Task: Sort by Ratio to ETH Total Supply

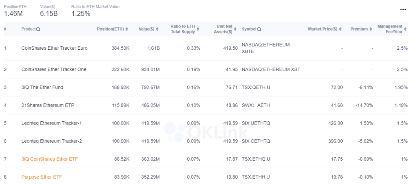Action: (198, 29)
